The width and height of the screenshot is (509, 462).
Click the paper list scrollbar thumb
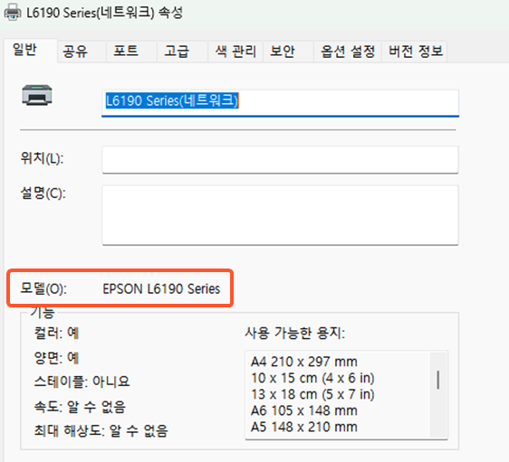pyautogui.click(x=438, y=380)
